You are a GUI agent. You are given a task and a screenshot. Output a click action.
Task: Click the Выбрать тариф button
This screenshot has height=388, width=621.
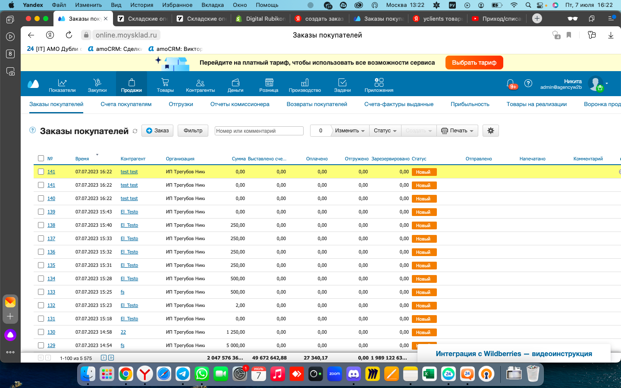click(x=474, y=63)
